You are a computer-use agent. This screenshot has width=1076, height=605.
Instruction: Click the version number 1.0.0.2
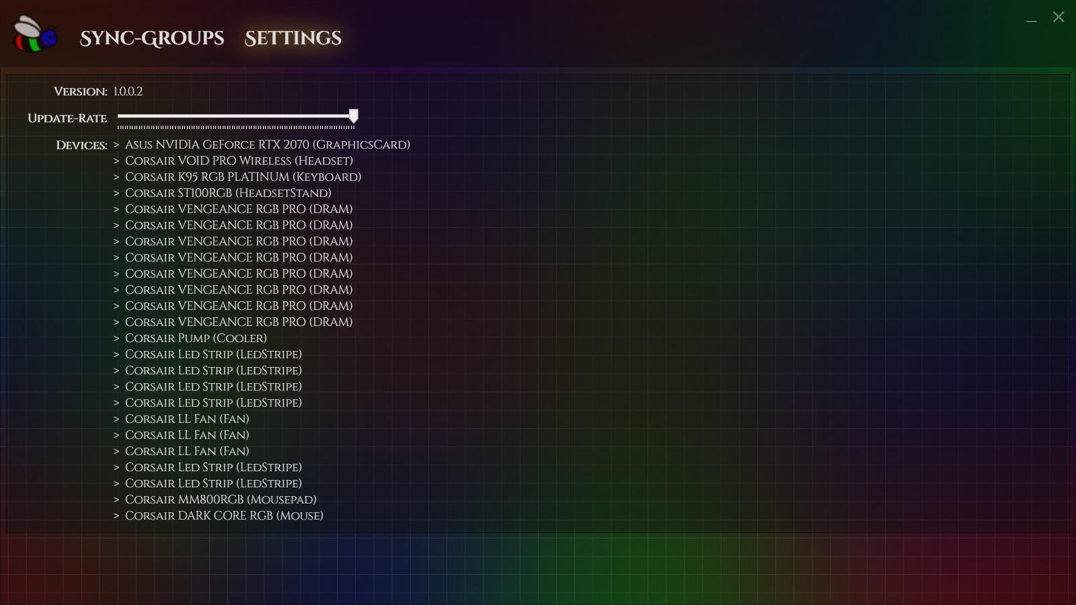pos(128,91)
